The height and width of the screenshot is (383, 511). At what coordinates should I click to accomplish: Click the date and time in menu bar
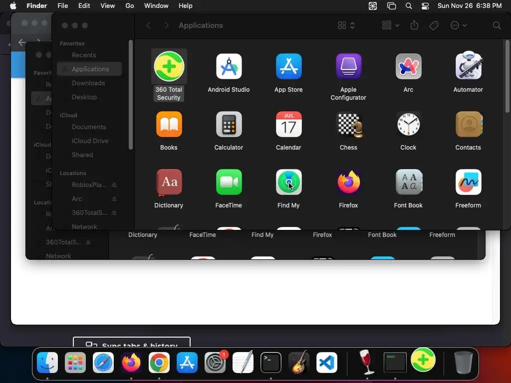click(x=470, y=6)
